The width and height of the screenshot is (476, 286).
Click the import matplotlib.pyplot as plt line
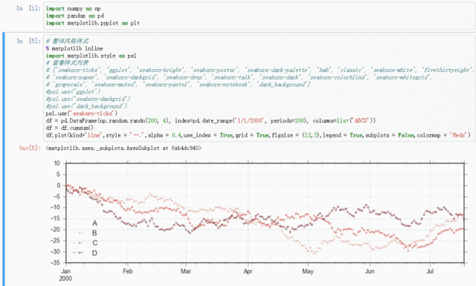[92, 23]
